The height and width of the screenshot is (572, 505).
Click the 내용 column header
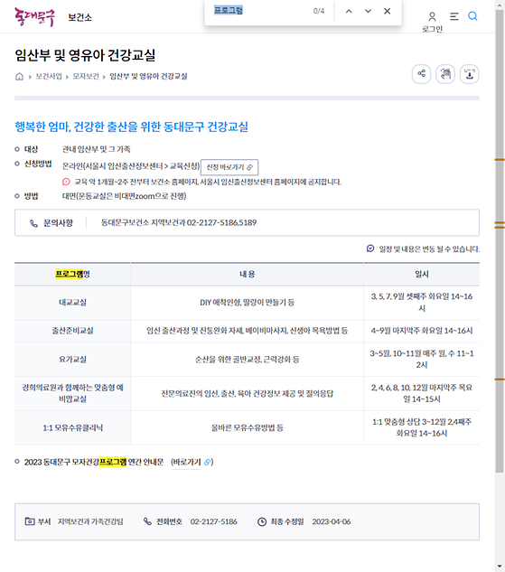[x=247, y=274]
